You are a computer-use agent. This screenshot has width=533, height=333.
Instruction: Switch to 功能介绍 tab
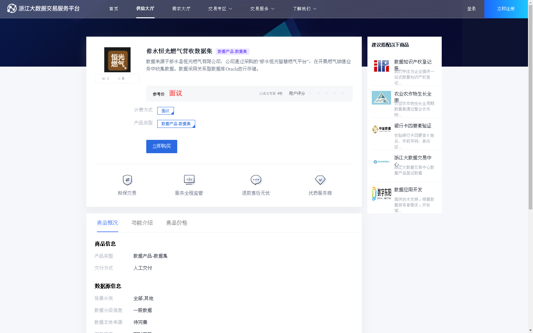click(x=142, y=223)
